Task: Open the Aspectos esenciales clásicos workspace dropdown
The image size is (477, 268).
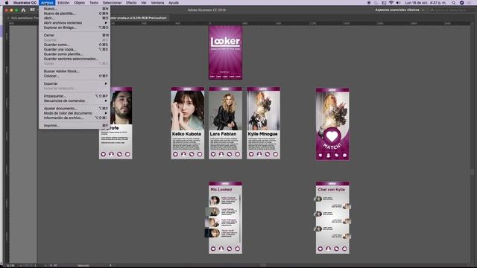Action: click(x=399, y=10)
